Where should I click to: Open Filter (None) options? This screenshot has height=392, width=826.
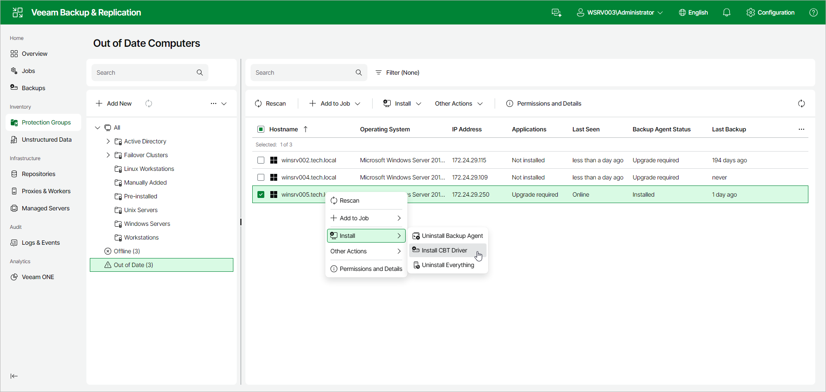(398, 73)
